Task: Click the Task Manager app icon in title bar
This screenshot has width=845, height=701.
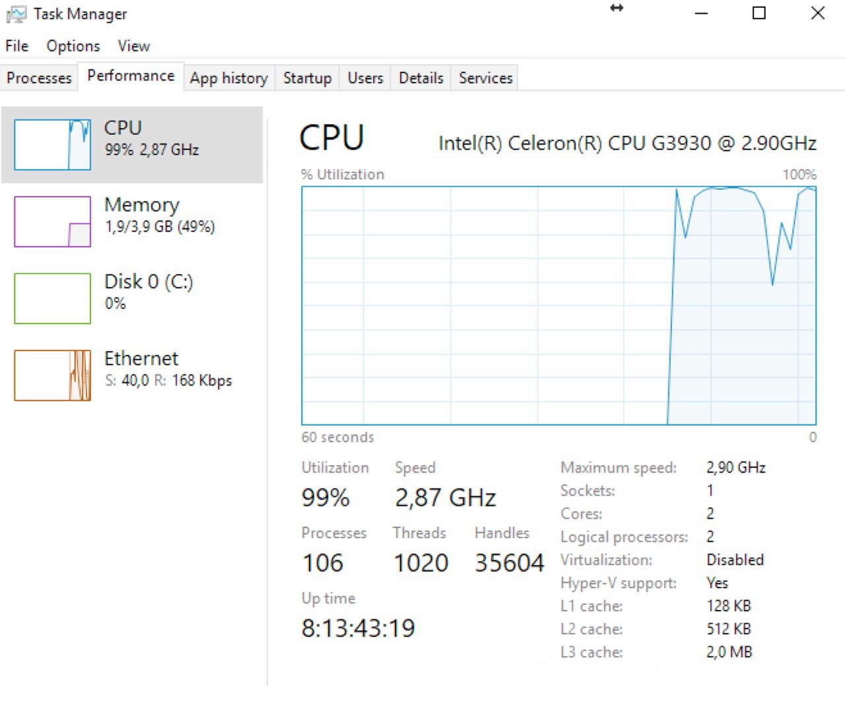Action: (16, 15)
